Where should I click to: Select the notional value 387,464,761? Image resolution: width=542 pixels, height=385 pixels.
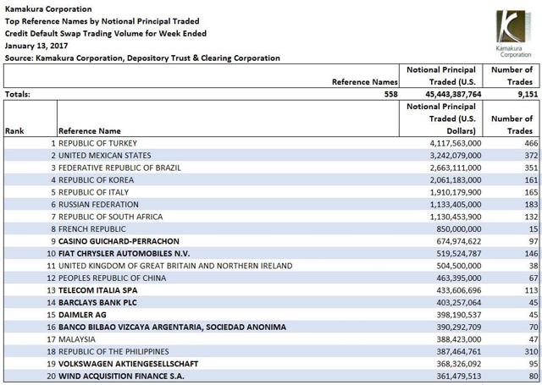point(459,351)
